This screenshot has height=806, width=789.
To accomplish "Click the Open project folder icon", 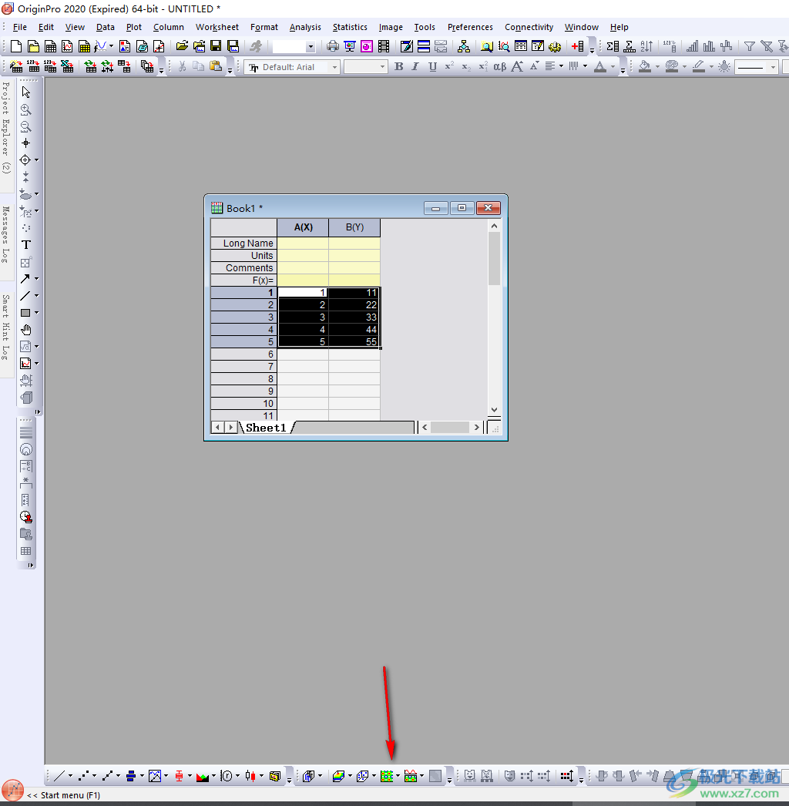I will tap(182, 46).
